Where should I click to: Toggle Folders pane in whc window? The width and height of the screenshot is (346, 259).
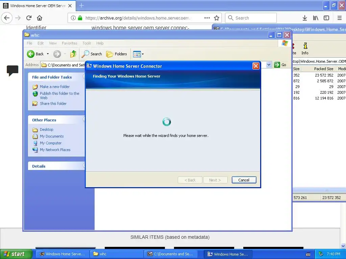coord(117,54)
